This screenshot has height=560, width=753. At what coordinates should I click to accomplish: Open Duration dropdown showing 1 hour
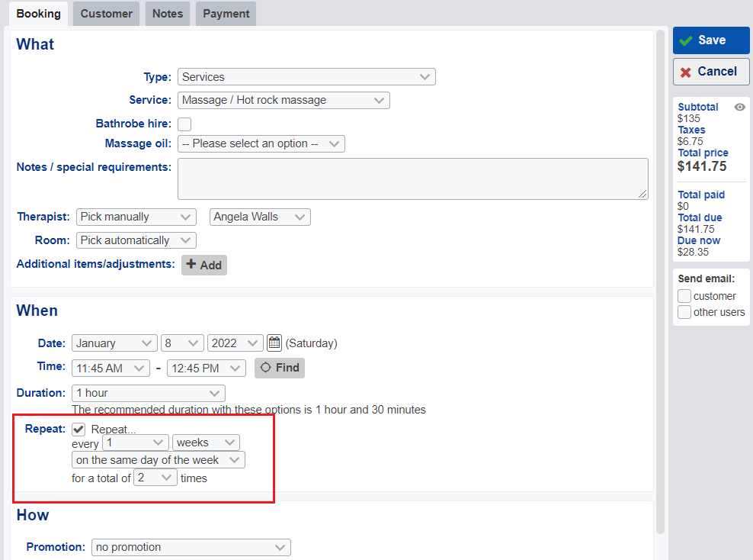tap(149, 393)
